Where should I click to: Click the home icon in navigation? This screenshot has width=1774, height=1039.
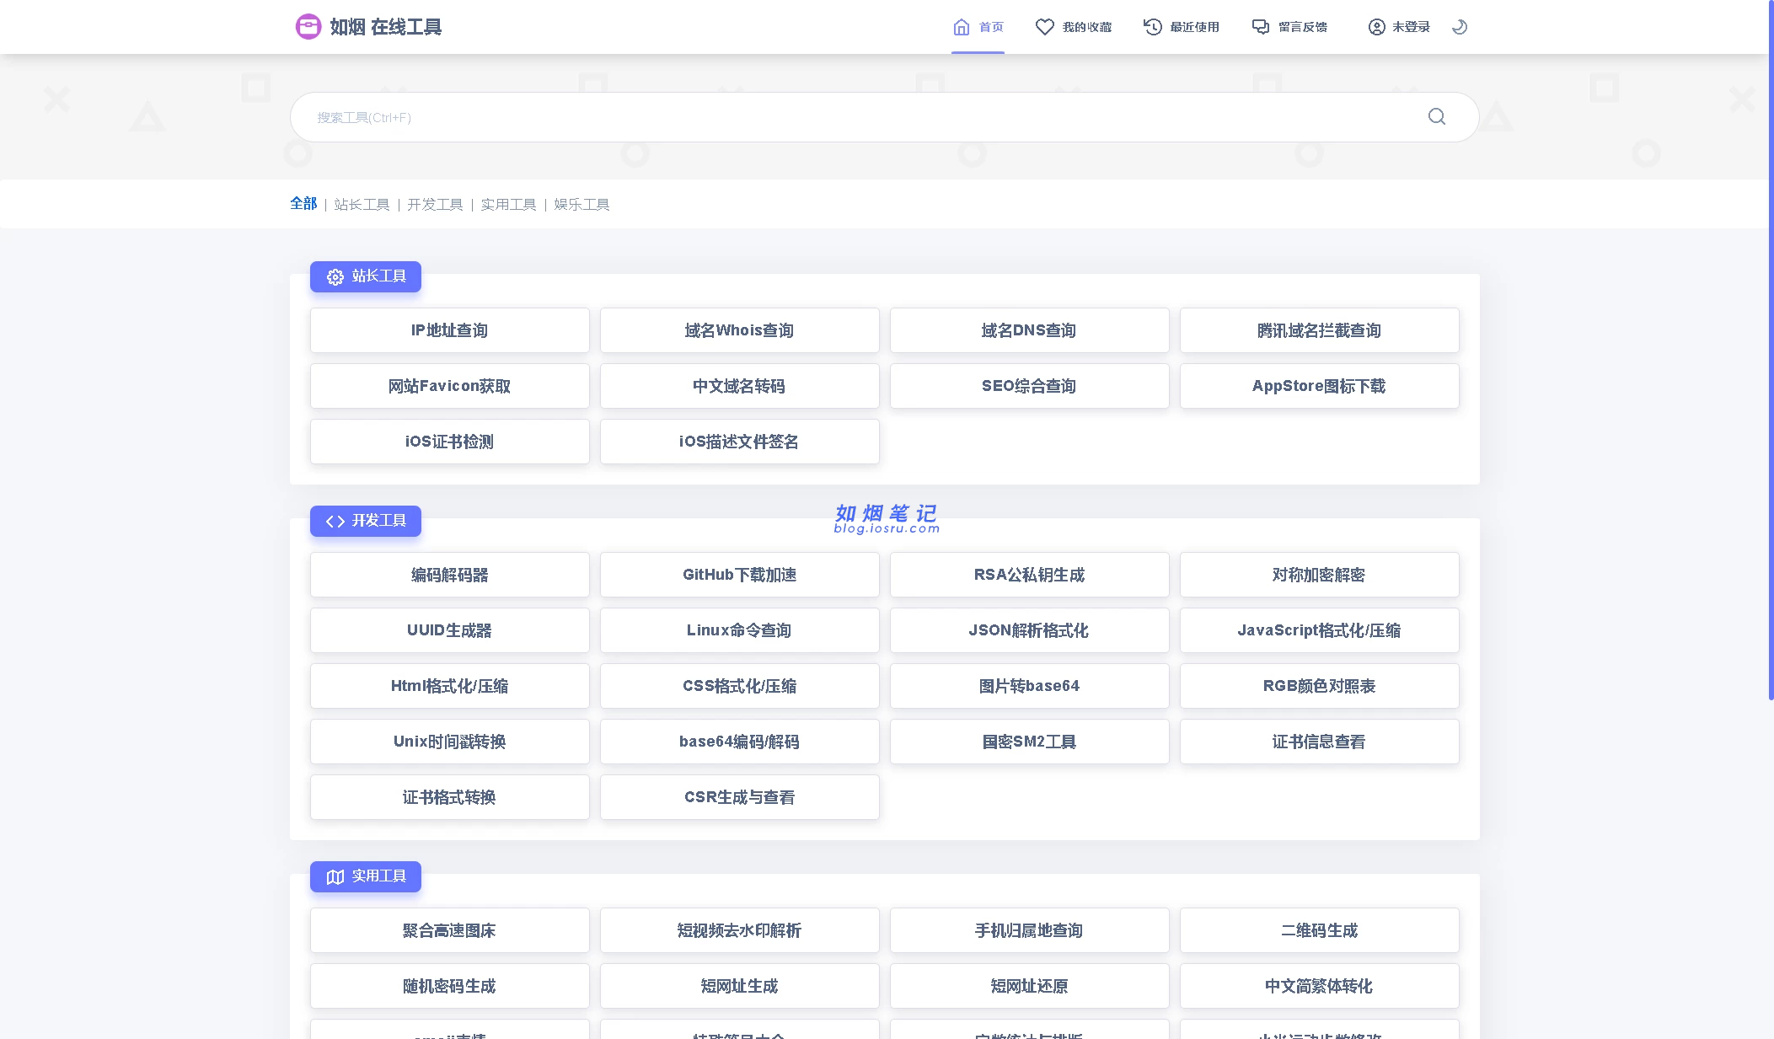click(x=961, y=27)
